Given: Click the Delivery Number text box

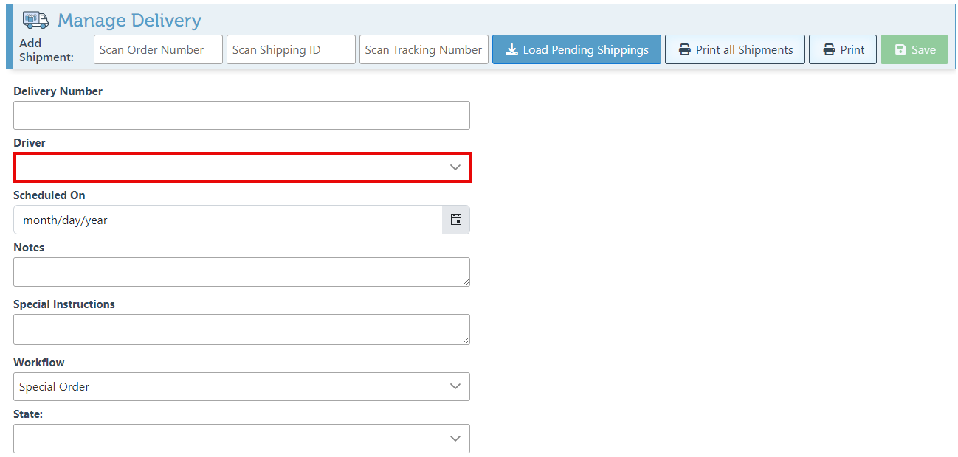Looking at the screenshot, I should pyautogui.click(x=241, y=116).
